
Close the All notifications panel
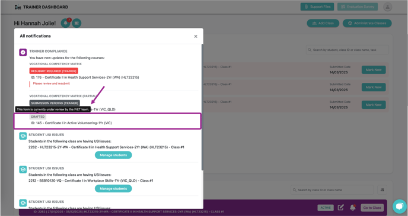(196, 36)
